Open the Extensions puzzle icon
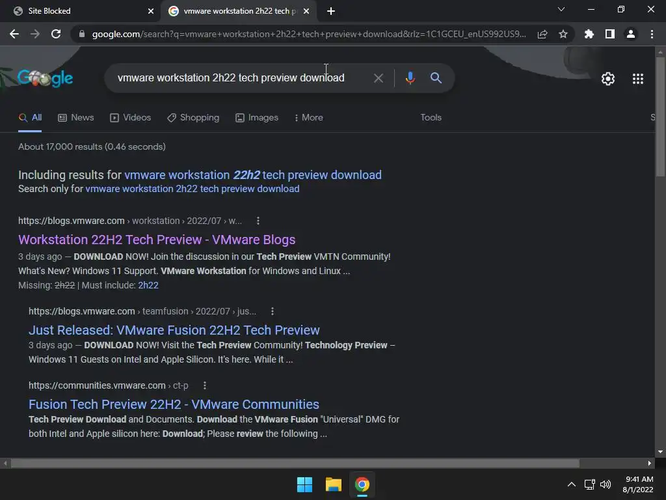 (x=589, y=34)
